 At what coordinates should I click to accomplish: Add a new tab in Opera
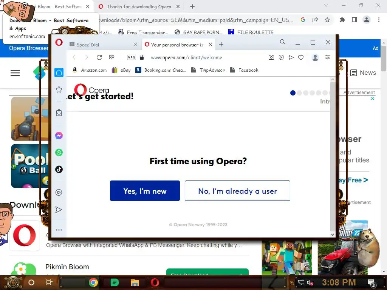pos(221,45)
